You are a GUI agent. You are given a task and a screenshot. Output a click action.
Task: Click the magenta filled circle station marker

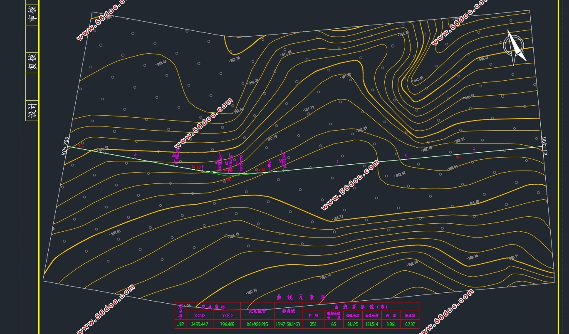[x=269, y=166]
